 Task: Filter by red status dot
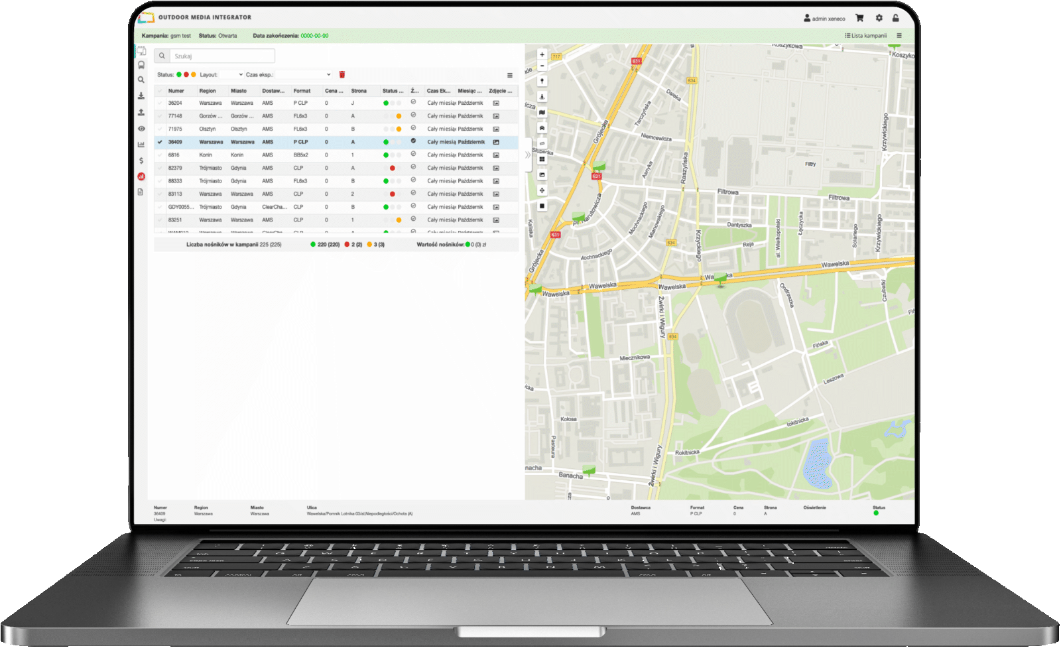tap(186, 75)
